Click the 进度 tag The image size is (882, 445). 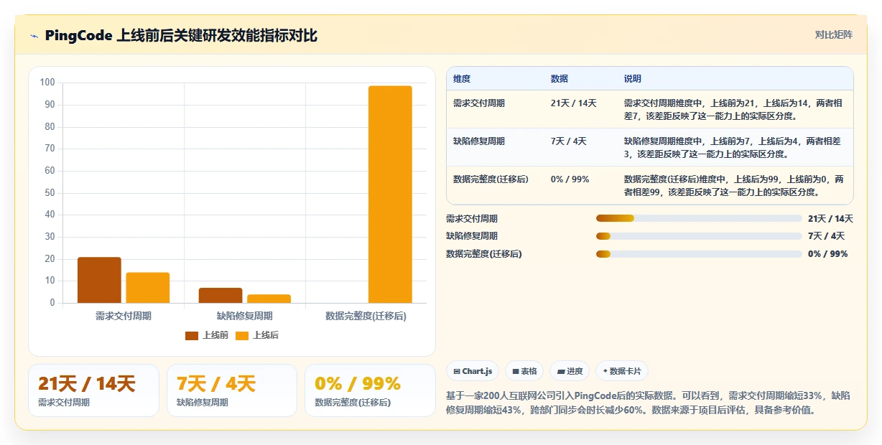click(x=570, y=371)
